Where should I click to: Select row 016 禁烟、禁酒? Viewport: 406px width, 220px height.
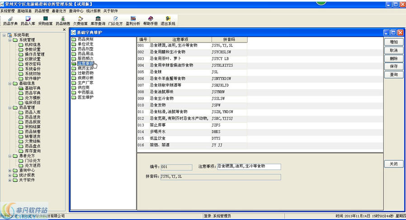pos(192,145)
